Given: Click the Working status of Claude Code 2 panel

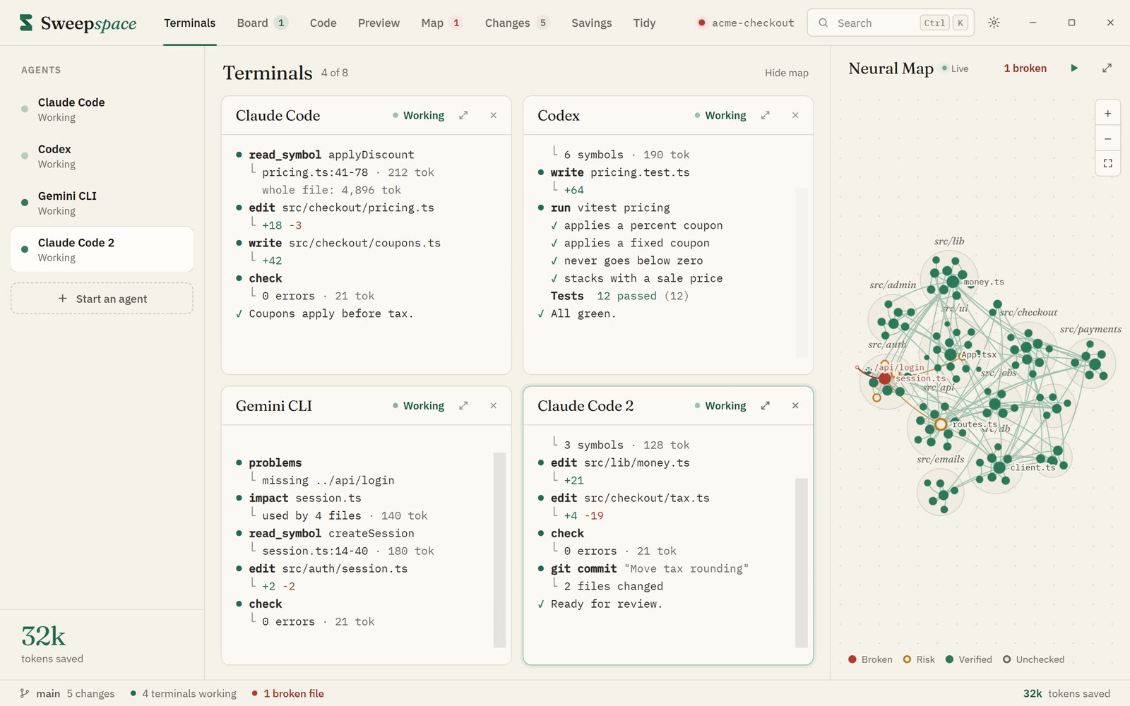Looking at the screenshot, I should click(x=720, y=406).
